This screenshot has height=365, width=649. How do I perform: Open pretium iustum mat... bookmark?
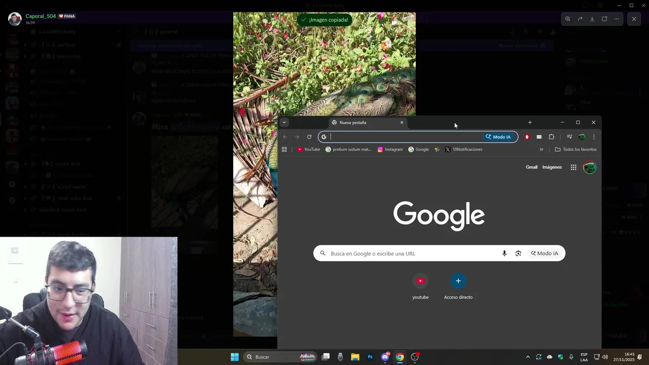[x=348, y=150]
